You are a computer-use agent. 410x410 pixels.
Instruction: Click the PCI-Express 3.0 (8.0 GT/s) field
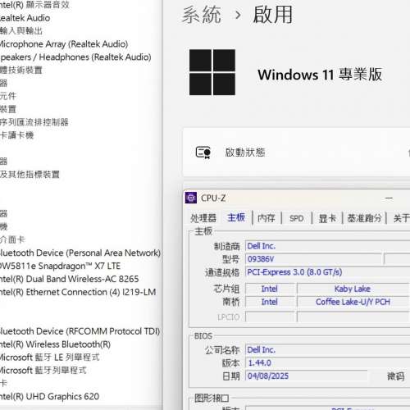click(x=327, y=272)
